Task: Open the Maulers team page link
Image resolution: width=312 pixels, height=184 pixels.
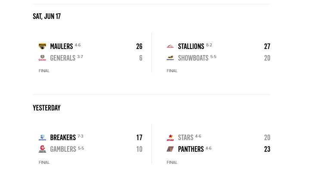Action: 62,46
